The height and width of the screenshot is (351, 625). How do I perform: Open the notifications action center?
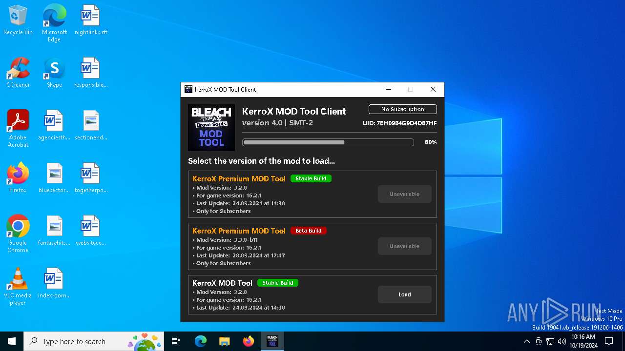click(609, 341)
